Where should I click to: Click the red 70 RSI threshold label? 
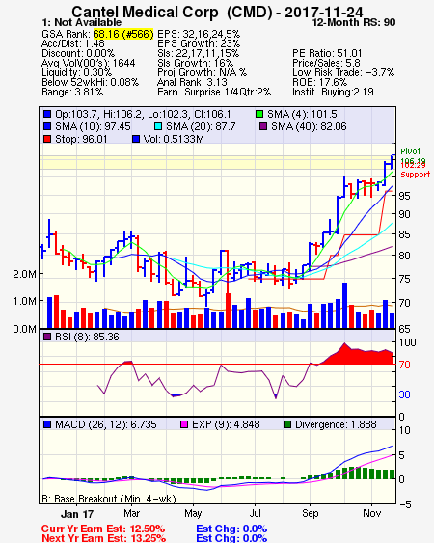click(x=404, y=365)
